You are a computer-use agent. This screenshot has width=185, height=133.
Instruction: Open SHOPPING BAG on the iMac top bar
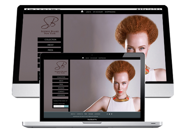click(110, 12)
